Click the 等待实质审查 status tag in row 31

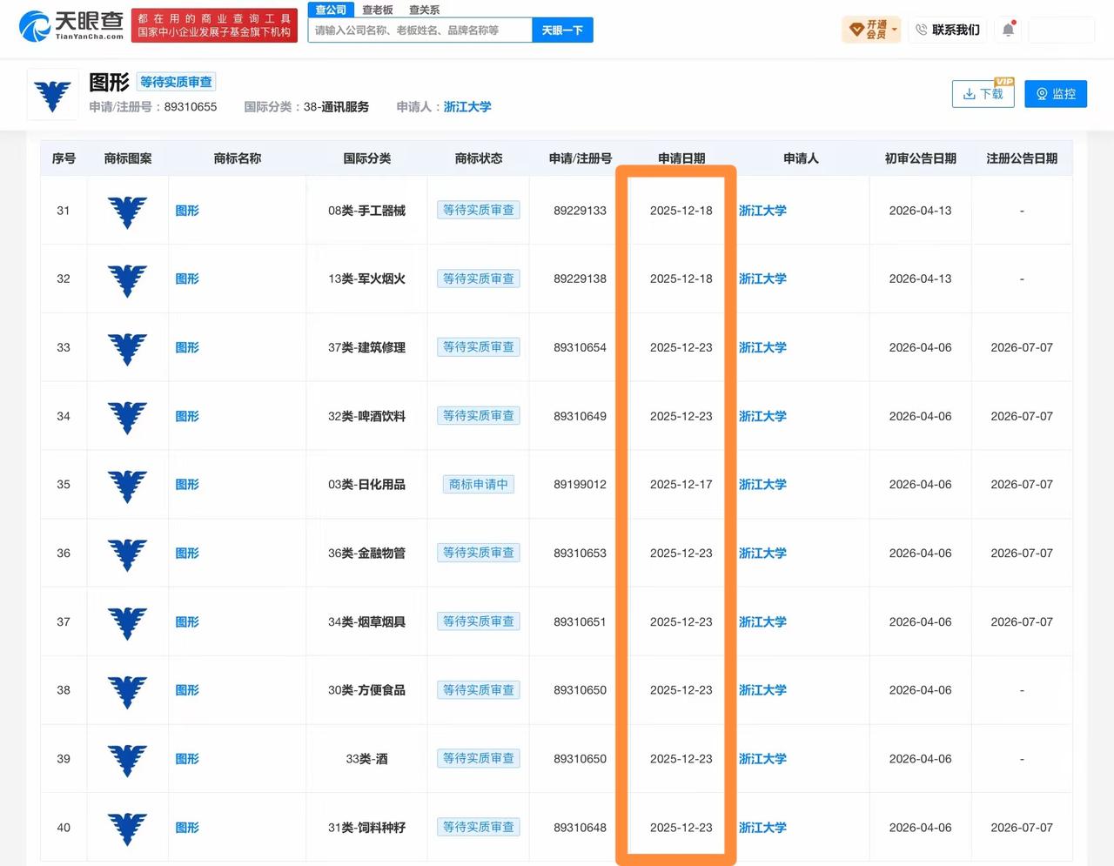coord(478,210)
